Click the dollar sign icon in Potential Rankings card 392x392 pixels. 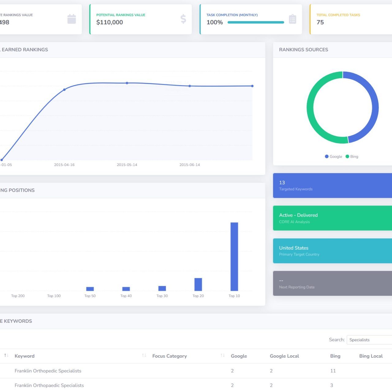tap(183, 19)
